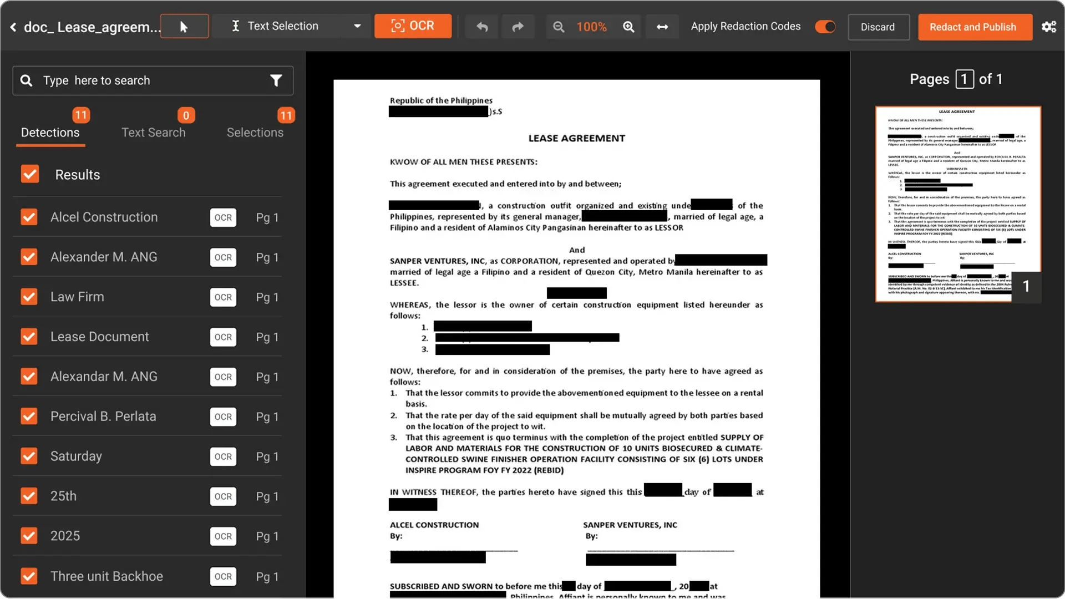Click the OCR badge on Saturday row

(x=223, y=456)
